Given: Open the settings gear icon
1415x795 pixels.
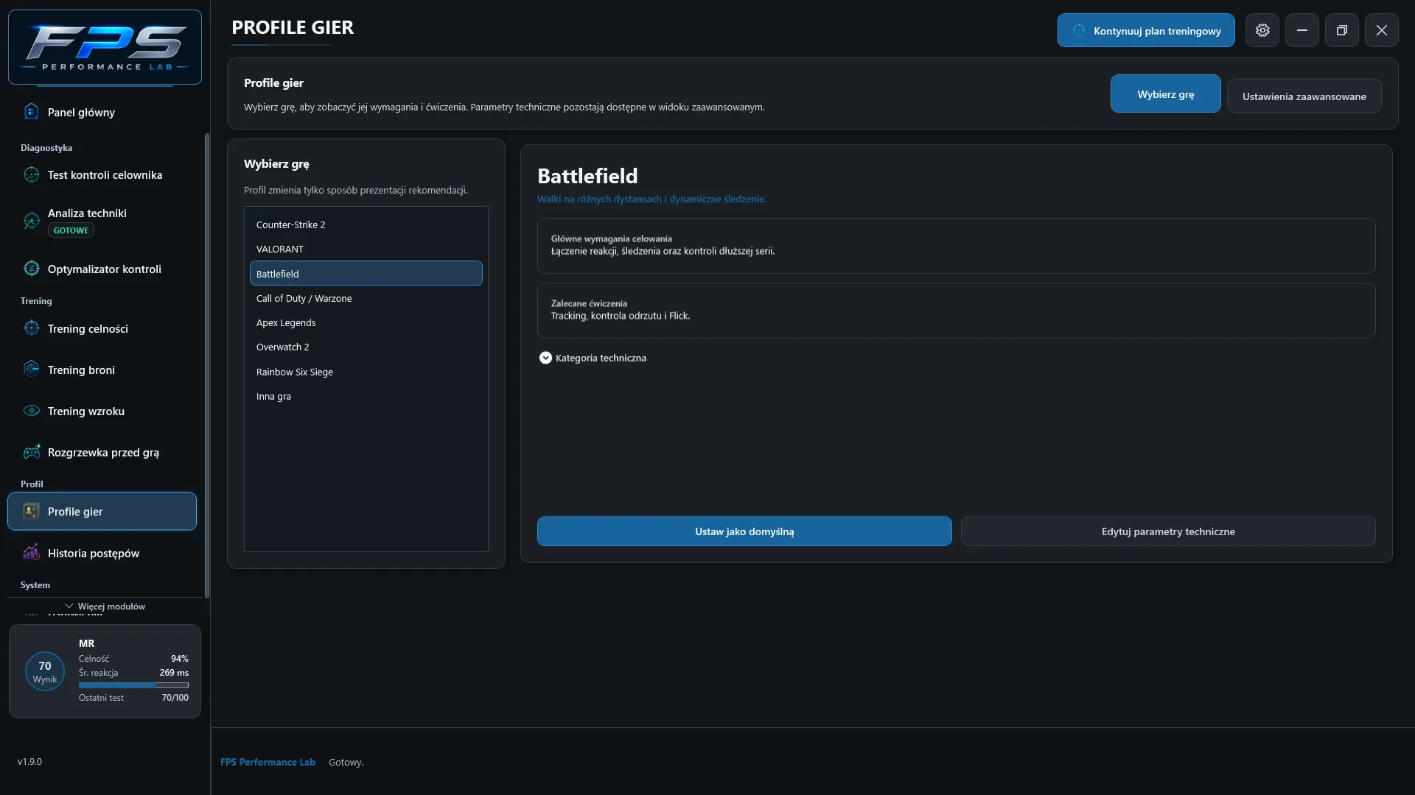Looking at the screenshot, I should (1262, 30).
